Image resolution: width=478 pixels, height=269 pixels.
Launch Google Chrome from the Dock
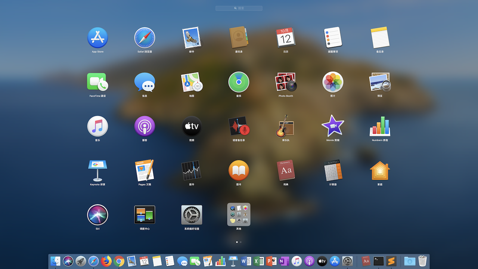[x=119, y=261]
